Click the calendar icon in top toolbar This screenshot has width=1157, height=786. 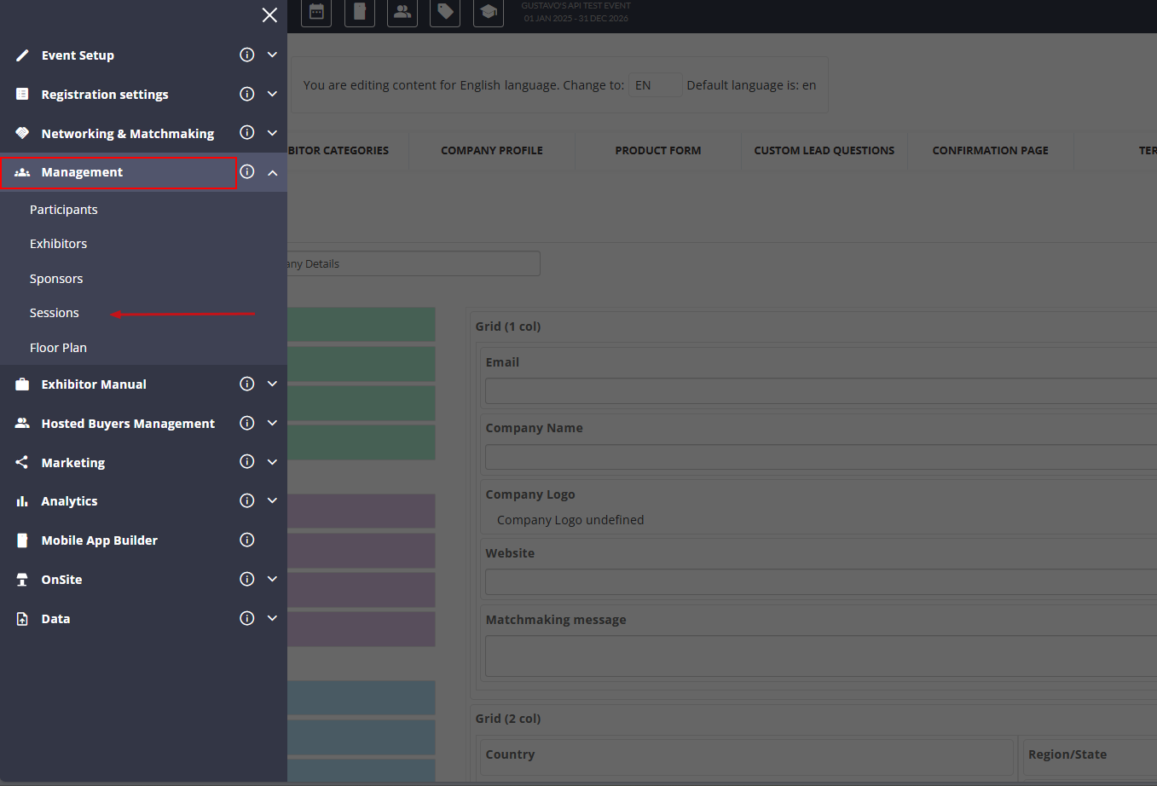(x=316, y=13)
